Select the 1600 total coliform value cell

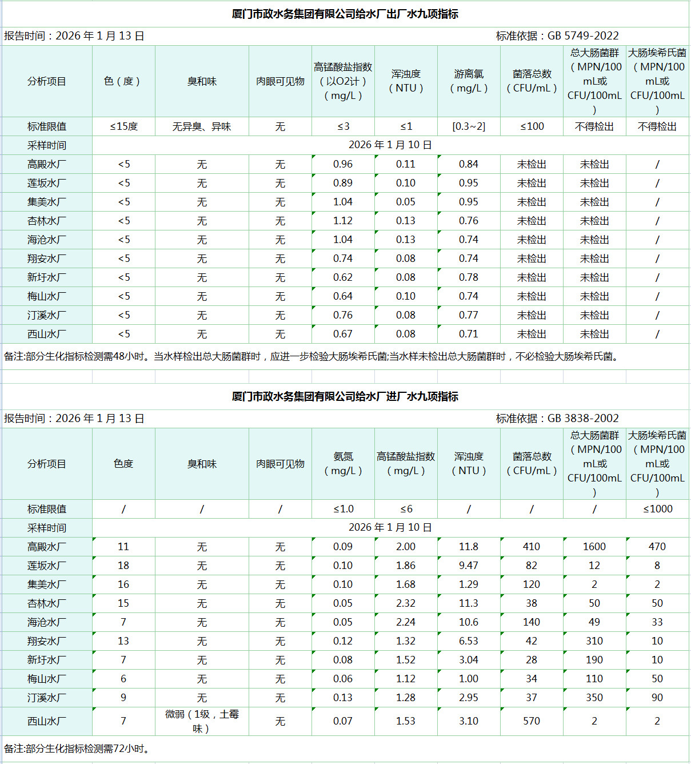pos(594,547)
